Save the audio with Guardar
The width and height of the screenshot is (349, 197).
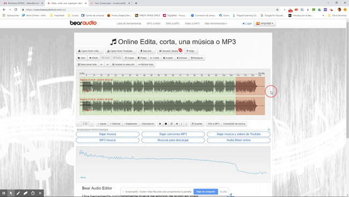click(x=197, y=124)
